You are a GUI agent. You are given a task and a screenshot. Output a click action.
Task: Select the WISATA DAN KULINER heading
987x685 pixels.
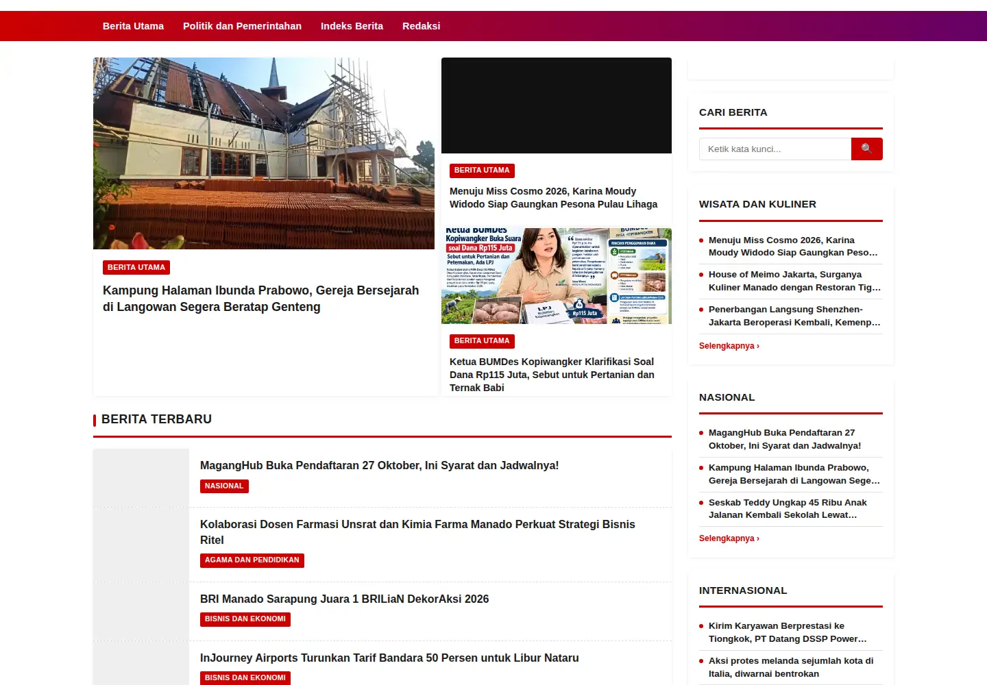757,204
